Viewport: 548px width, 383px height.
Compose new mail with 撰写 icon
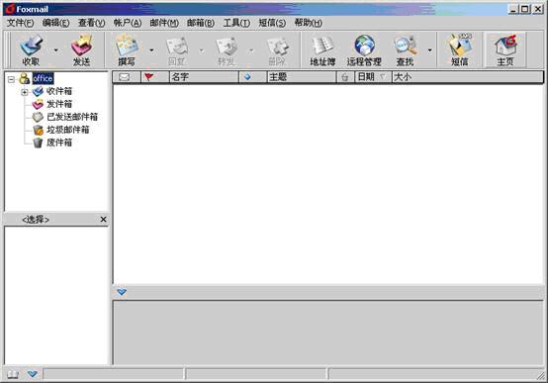[x=127, y=49]
